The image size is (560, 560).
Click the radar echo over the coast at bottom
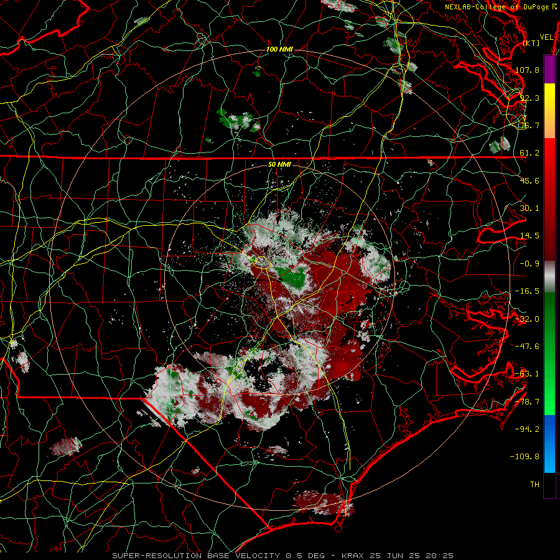(324, 503)
